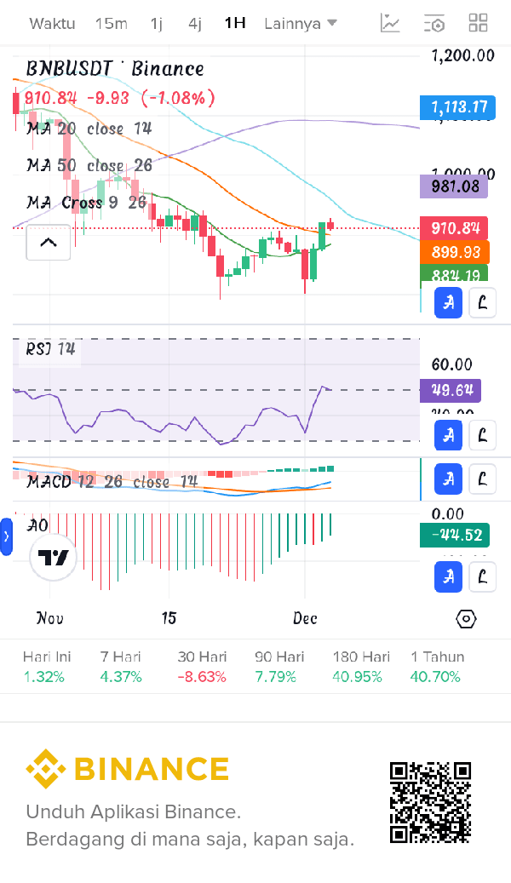
Task: Toggle log scale L in price pane
Action: (482, 303)
